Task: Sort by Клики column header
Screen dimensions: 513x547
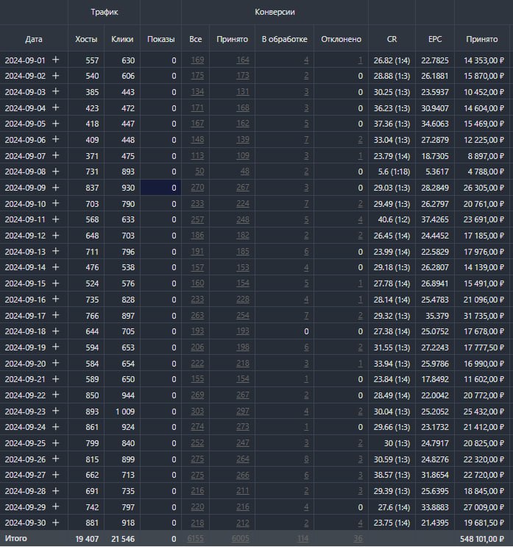Action: click(122, 39)
